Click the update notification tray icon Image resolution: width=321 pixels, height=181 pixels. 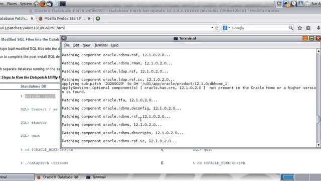(286, 4)
